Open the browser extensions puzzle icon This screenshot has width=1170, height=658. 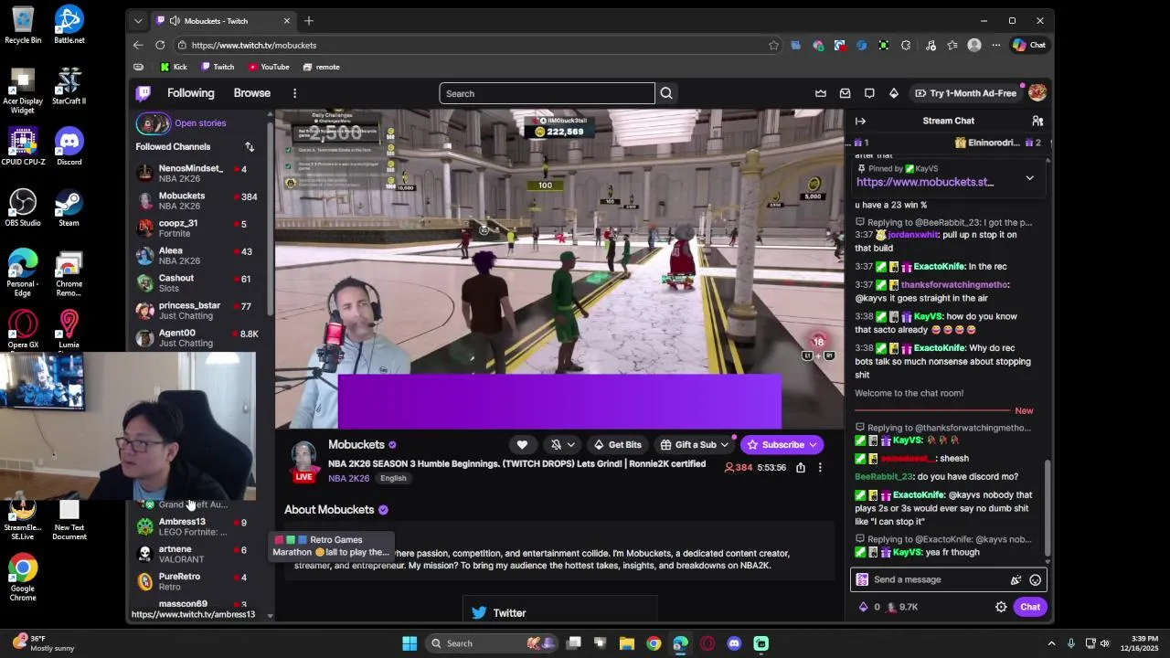pos(905,45)
